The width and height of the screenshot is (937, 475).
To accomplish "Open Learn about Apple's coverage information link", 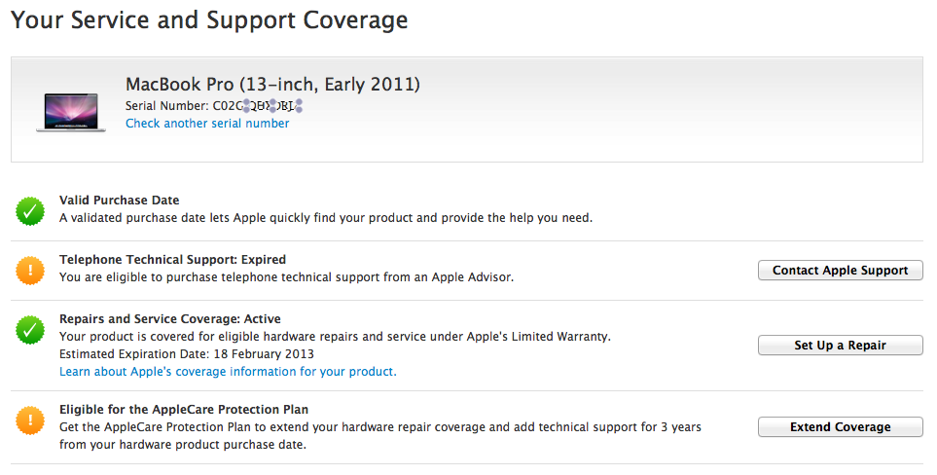I will click(228, 372).
